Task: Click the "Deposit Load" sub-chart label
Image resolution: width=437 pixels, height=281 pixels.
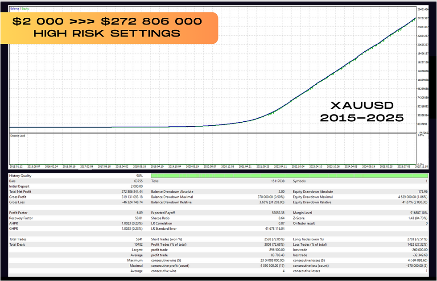Action: tap(17, 136)
